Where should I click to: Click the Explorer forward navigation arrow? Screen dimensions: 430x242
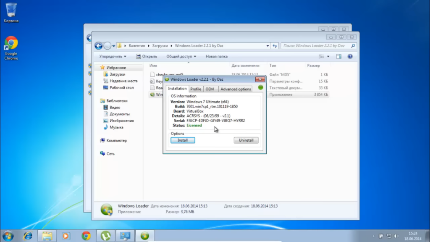point(107,46)
